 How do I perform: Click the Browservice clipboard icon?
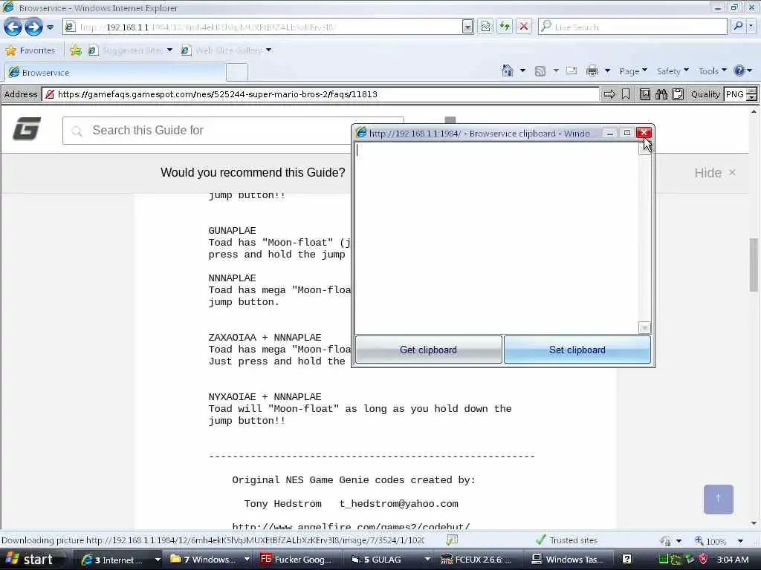(x=678, y=94)
